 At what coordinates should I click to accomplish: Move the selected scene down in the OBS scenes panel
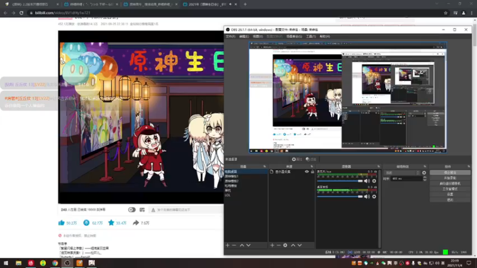point(249,245)
